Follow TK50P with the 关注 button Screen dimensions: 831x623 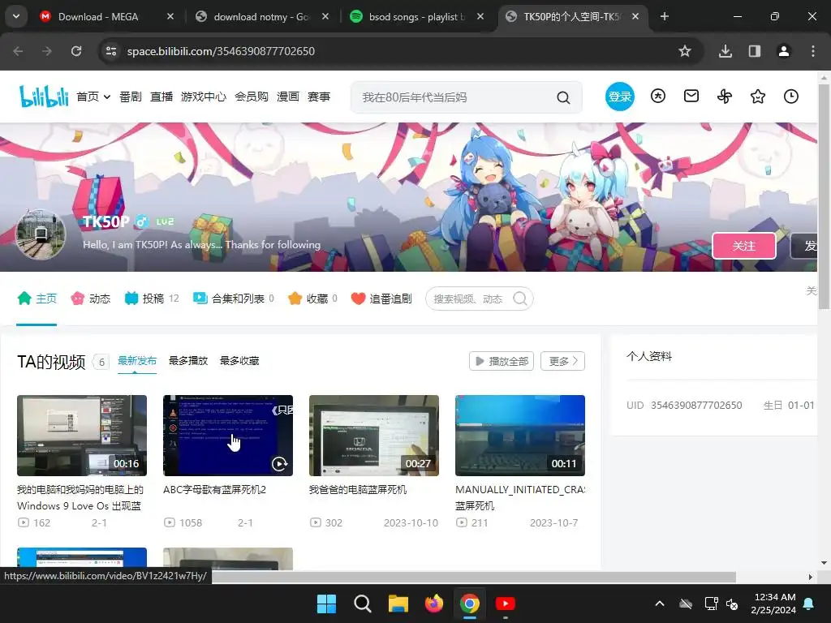(743, 246)
